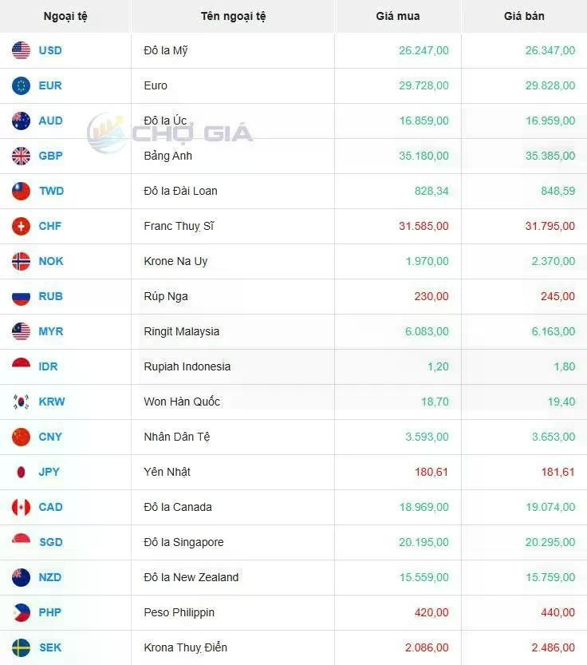Click the Switzerland flag icon
This screenshot has height=665, width=587.
point(22,226)
